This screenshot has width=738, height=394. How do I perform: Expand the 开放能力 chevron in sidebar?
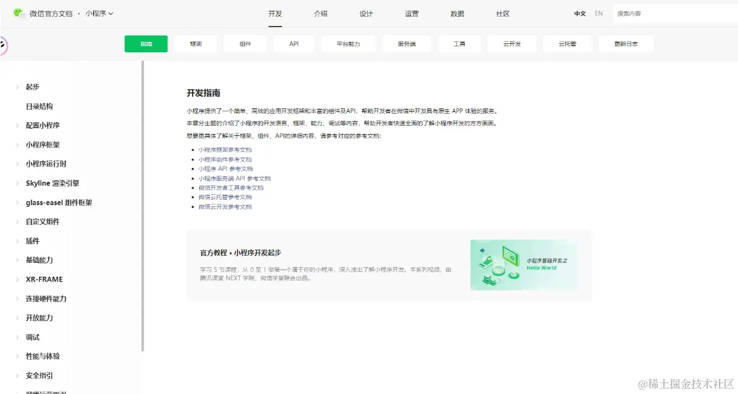click(x=17, y=318)
